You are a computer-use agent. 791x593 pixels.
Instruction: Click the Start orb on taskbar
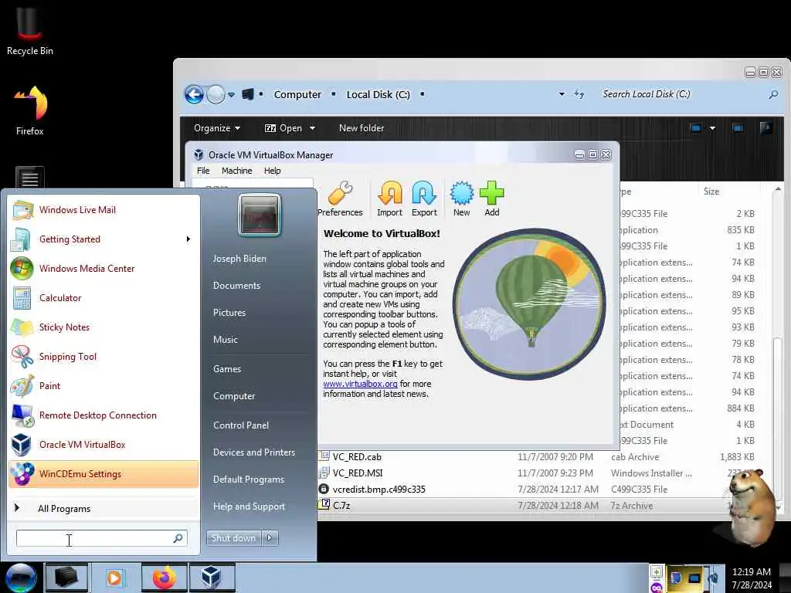click(20, 578)
